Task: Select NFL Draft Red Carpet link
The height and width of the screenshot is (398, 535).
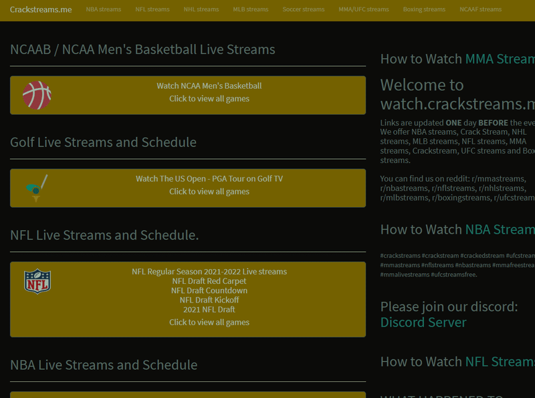Action: coord(209,281)
